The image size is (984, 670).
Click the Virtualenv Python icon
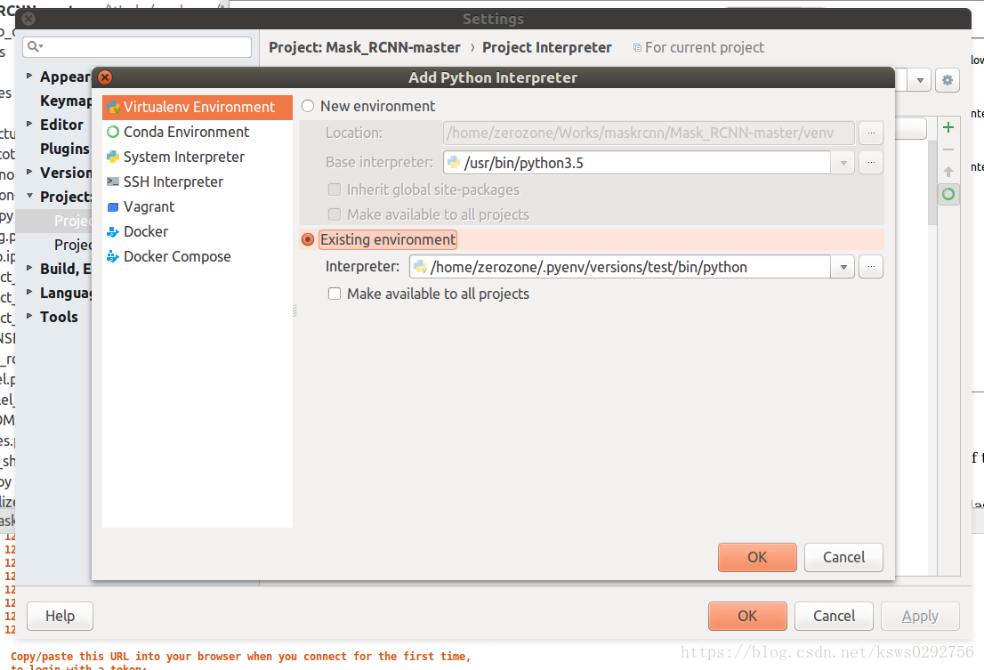[x=113, y=108]
